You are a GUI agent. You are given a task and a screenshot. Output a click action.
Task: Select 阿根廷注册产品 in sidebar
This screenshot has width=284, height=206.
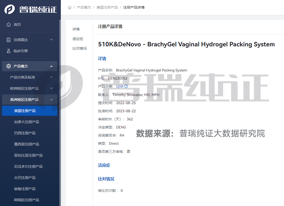(x=30, y=200)
